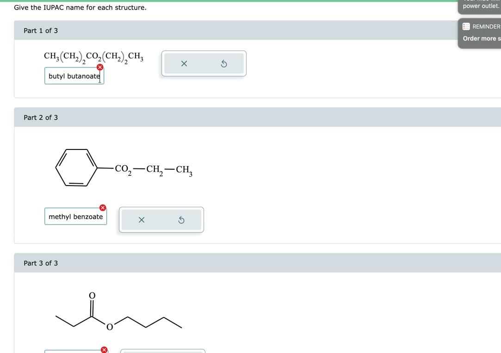Click the red error badge on methyl benzoate
Screen dimensions: 501x353
point(103,208)
